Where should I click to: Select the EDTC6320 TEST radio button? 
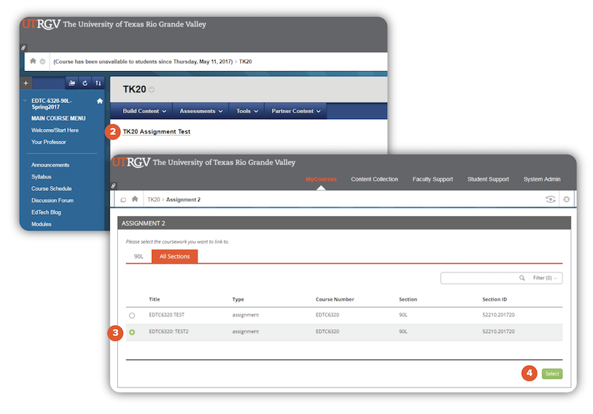132,315
